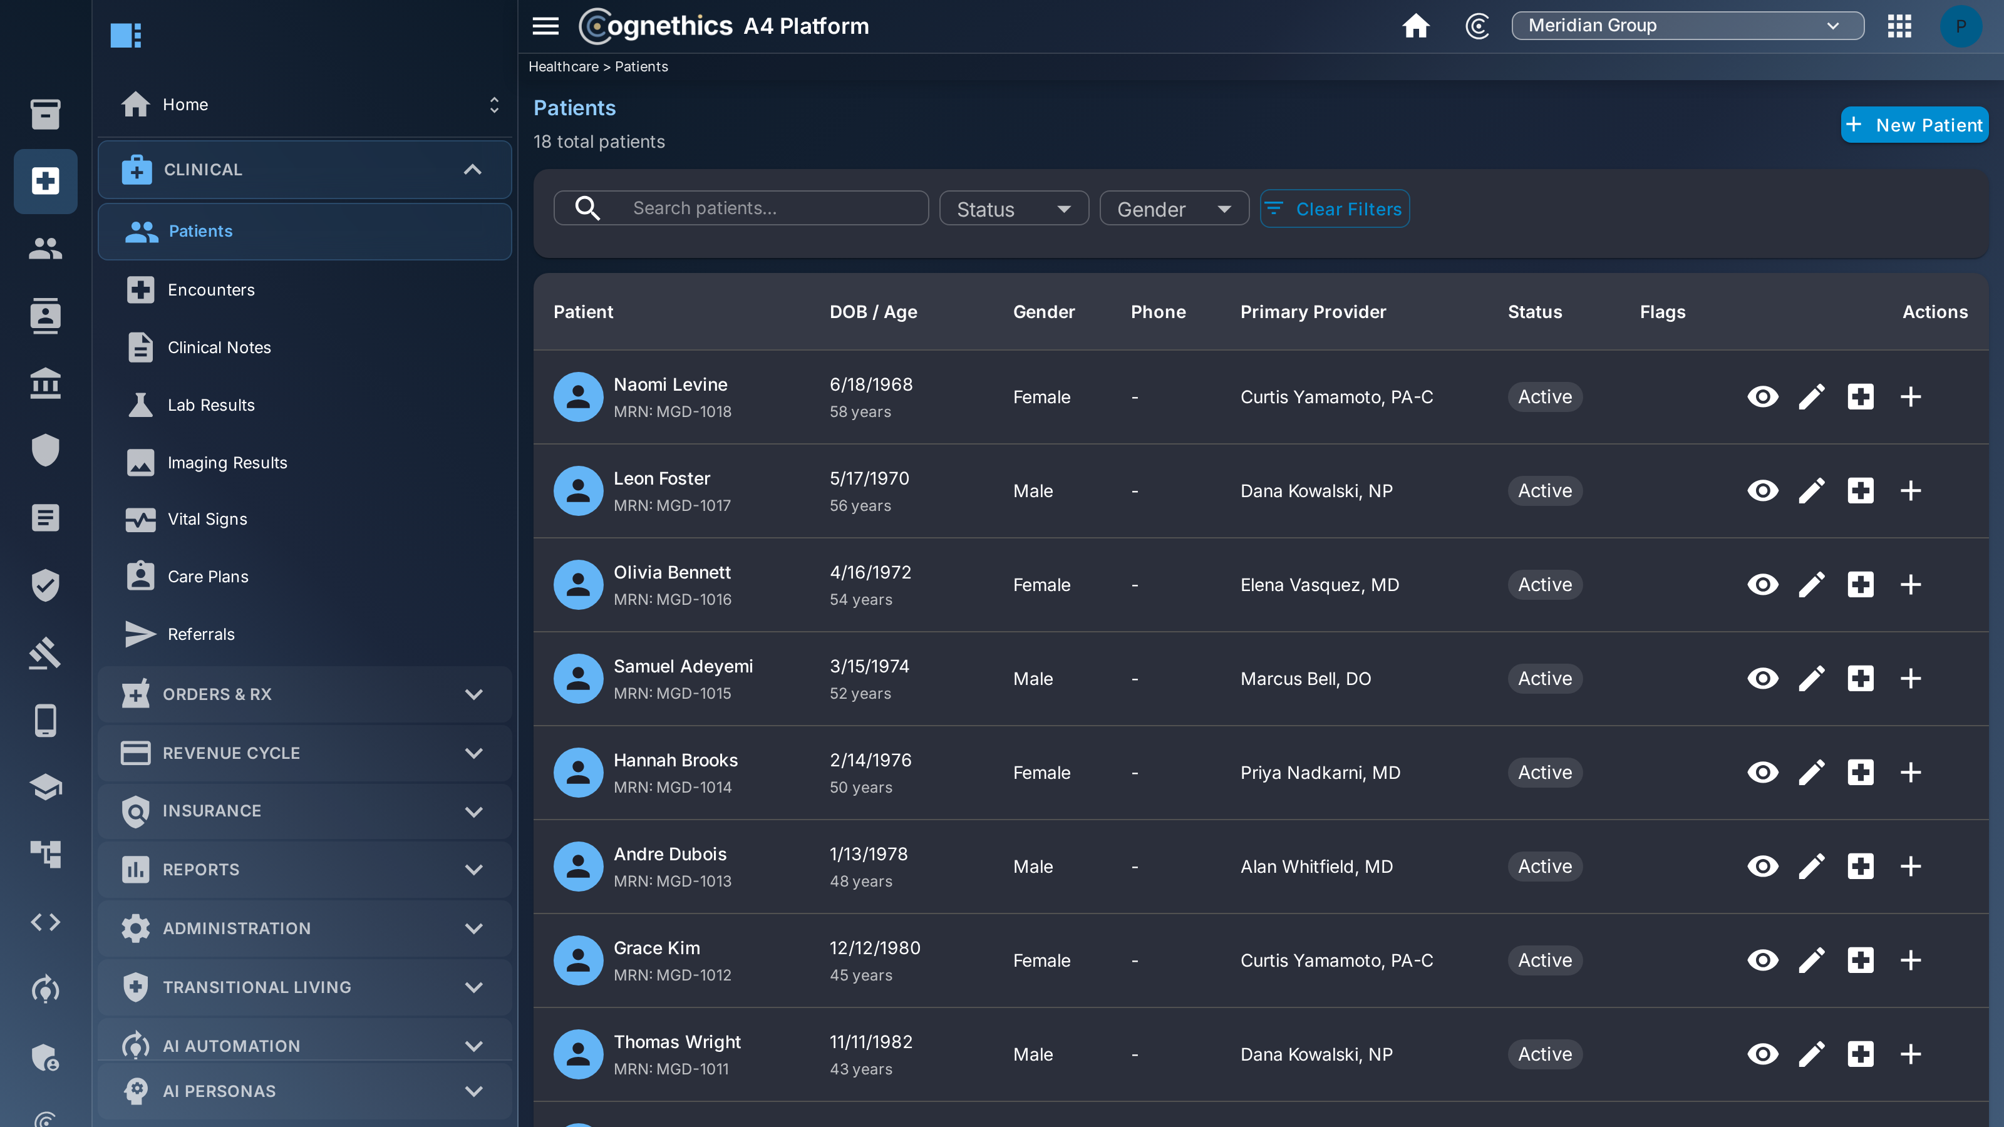View Olivia Bennett via eye icon
The image size is (2004, 1127).
[1762, 585]
